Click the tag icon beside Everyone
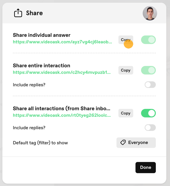The height and width of the screenshot is (186, 170). click(x=123, y=142)
